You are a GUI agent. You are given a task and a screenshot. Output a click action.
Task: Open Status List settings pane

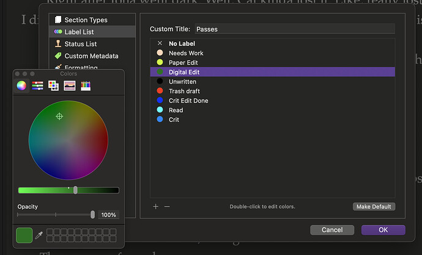tap(92, 44)
